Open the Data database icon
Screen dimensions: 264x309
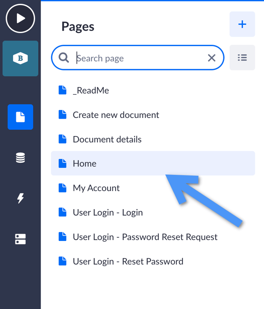(x=20, y=158)
